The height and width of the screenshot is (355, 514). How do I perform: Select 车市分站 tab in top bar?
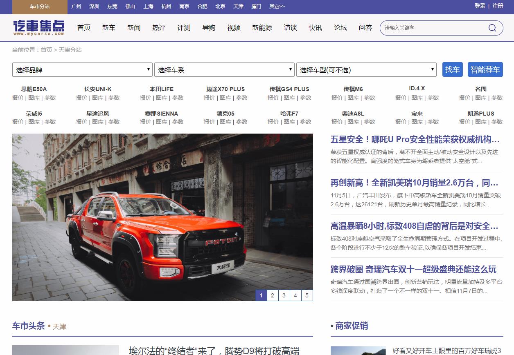pyautogui.click(x=40, y=7)
